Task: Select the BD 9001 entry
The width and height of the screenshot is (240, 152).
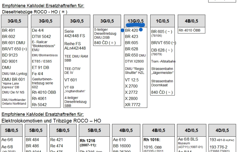Action: coord(10,61)
